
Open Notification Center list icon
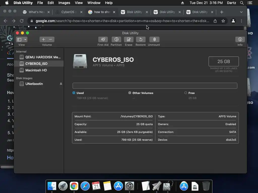coord(250,3)
